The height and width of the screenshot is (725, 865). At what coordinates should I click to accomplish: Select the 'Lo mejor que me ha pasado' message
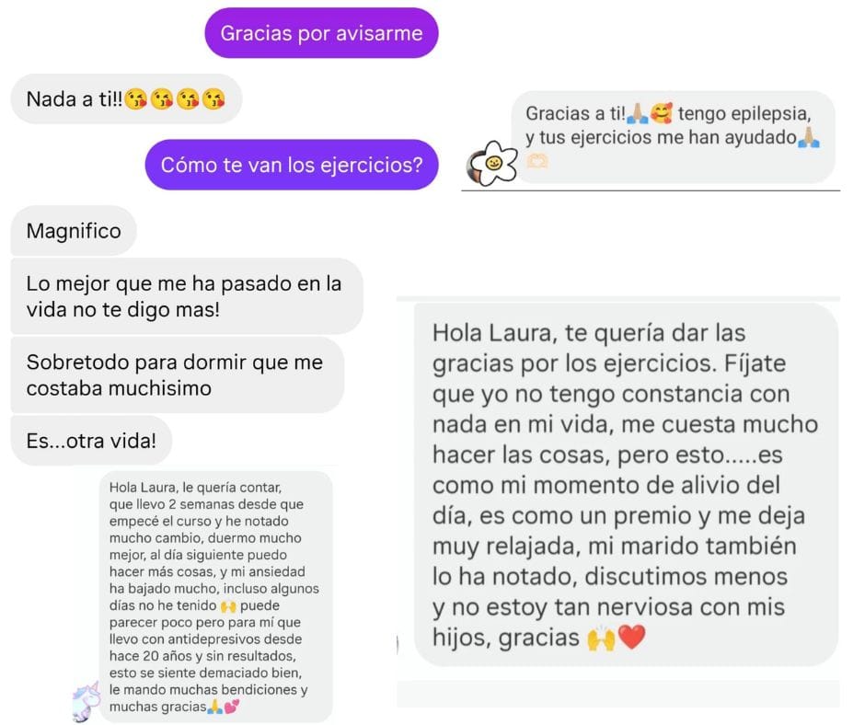[187, 296]
